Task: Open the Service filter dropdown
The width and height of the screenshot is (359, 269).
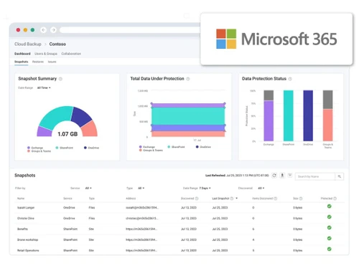Action: pos(88,189)
